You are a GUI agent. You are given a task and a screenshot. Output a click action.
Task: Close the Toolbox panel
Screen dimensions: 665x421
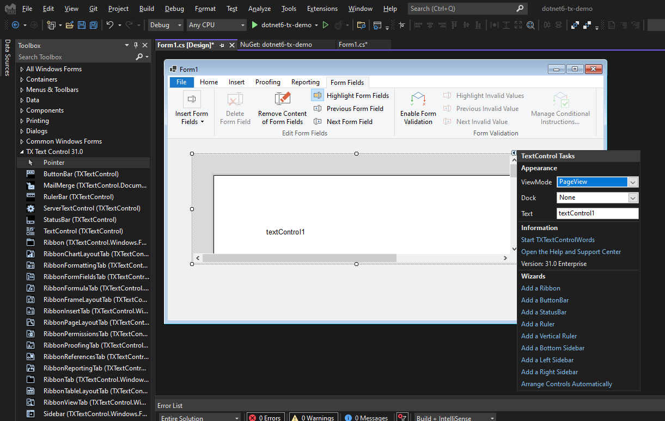pos(144,46)
